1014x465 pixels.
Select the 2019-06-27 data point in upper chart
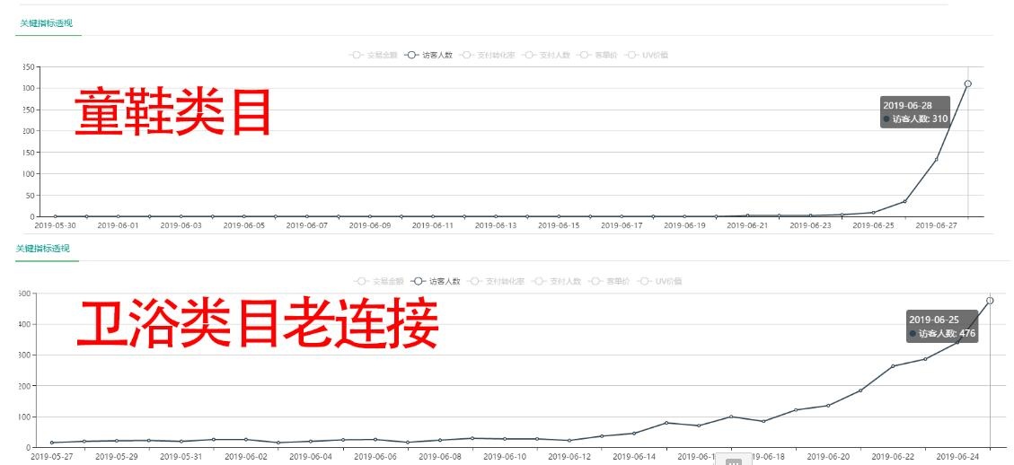click(936, 159)
